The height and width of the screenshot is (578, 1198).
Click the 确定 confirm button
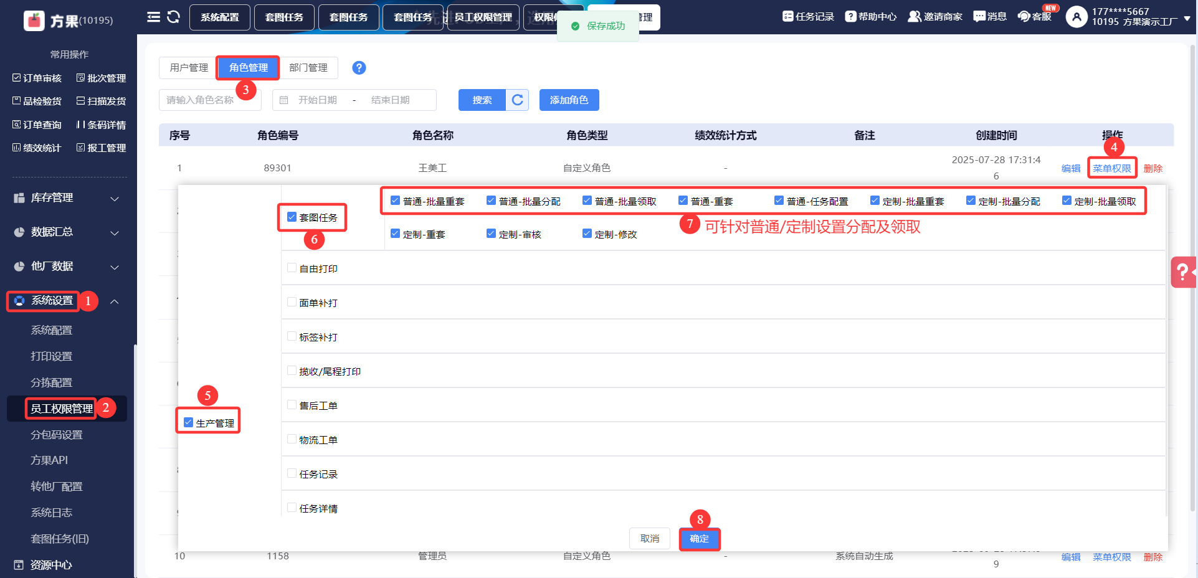tap(699, 539)
